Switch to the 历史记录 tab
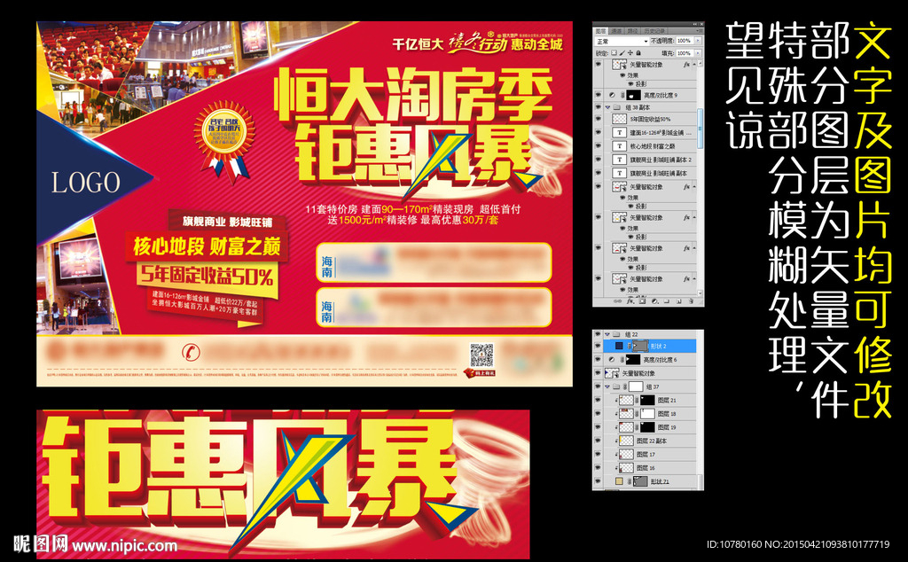Viewport: 908px width, 562px height. click(x=654, y=31)
